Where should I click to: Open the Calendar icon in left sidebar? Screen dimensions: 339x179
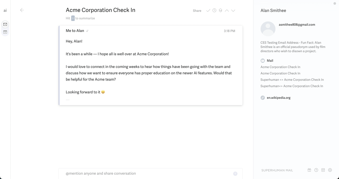point(5,32)
